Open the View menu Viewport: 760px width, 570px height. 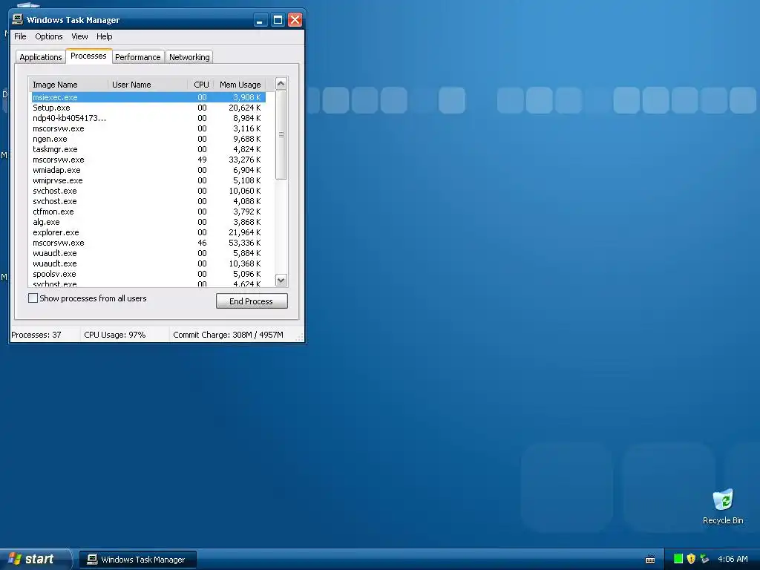tap(79, 36)
